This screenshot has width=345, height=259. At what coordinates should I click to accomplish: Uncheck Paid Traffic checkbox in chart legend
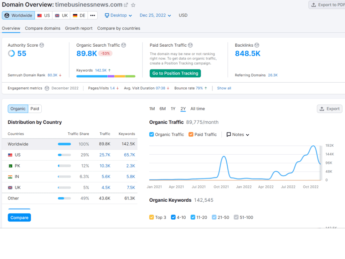click(191, 134)
